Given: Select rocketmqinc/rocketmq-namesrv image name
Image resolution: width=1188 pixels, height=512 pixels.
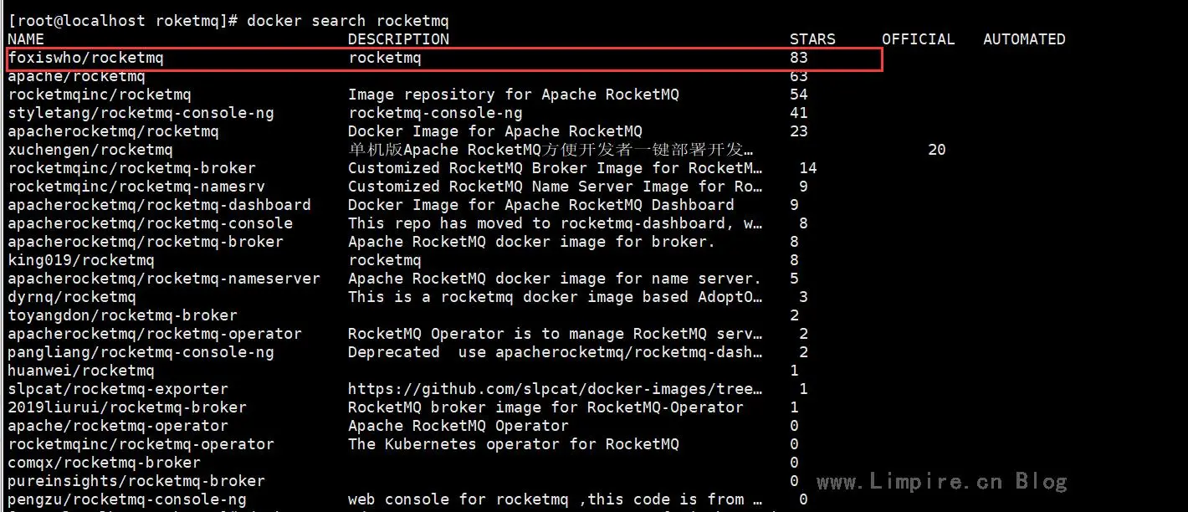Looking at the screenshot, I should pyautogui.click(x=136, y=187).
